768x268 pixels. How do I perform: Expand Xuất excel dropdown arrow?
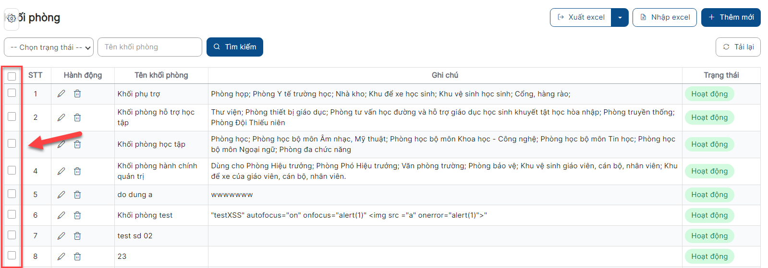pyautogui.click(x=620, y=18)
